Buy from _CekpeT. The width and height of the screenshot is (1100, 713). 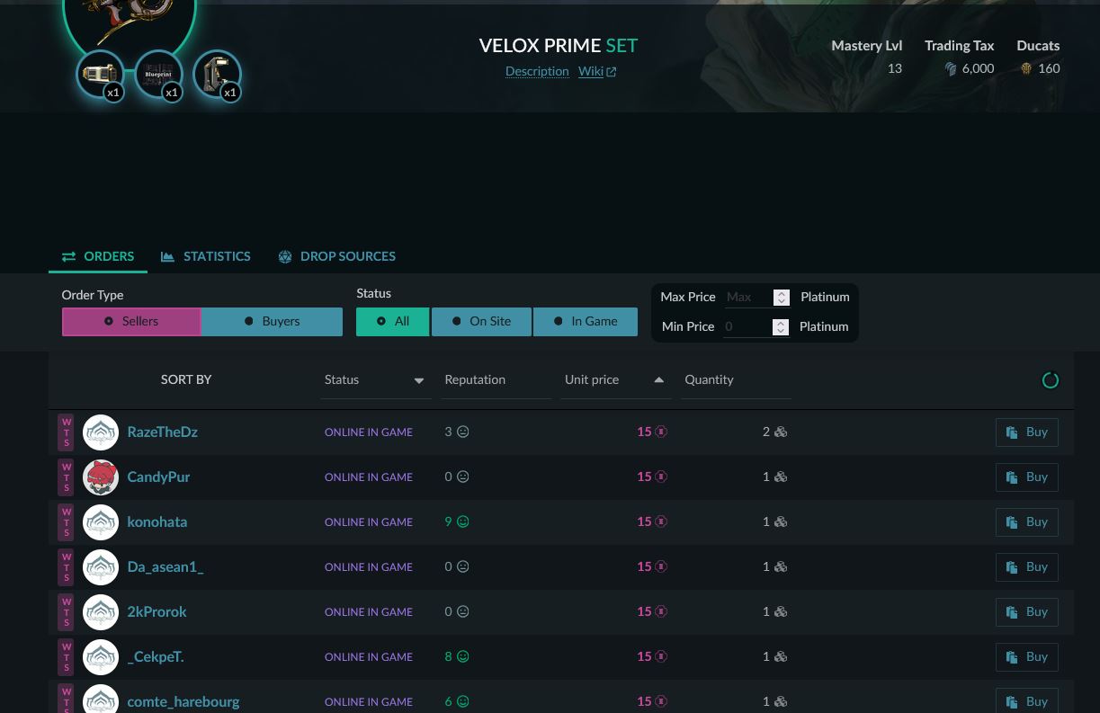click(x=1026, y=657)
